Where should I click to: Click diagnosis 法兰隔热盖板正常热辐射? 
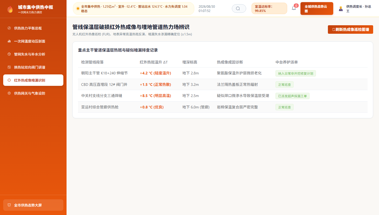(x=237, y=85)
